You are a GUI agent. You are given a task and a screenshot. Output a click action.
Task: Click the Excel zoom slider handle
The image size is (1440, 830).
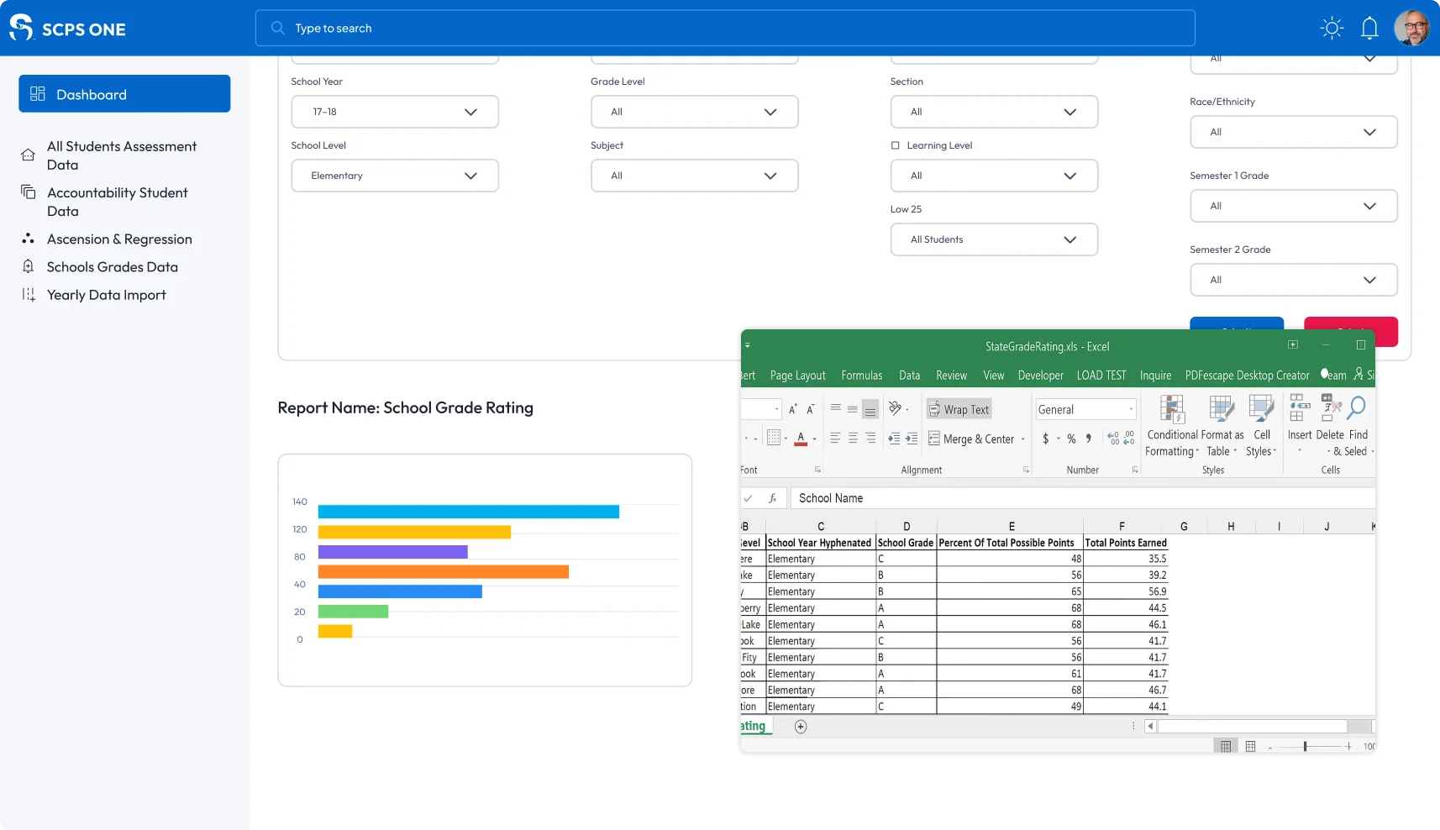pos(1305,746)
